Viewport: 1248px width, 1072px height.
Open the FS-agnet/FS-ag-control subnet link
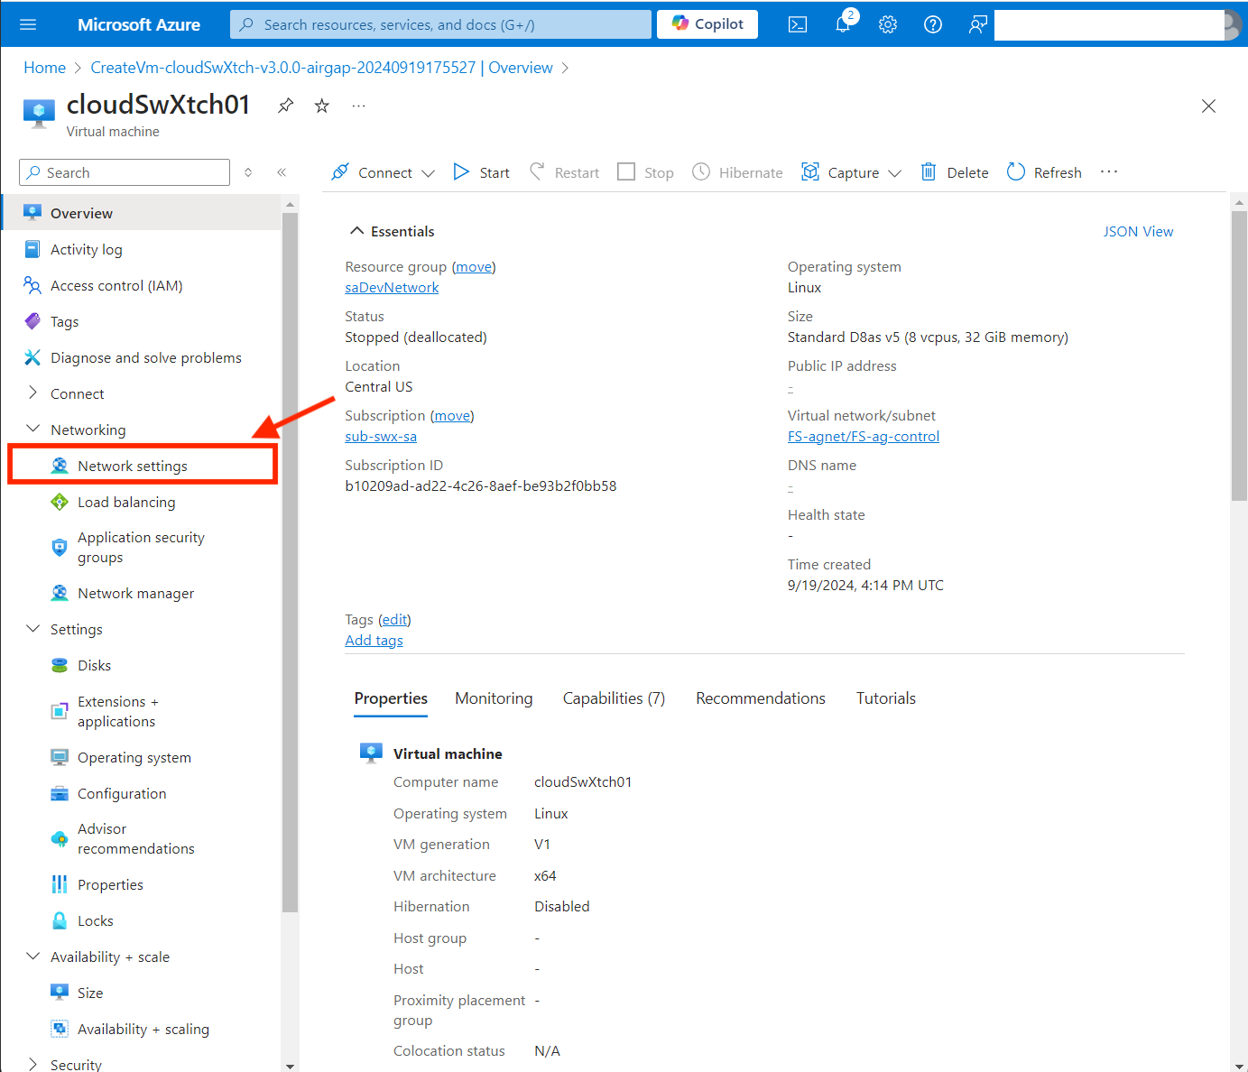coord(863,436)
